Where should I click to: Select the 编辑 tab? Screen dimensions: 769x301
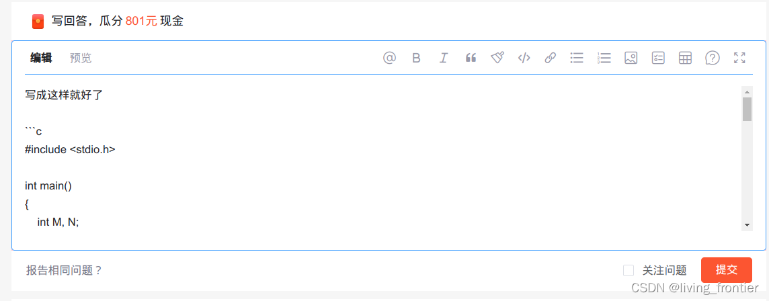tap(41, 58)
